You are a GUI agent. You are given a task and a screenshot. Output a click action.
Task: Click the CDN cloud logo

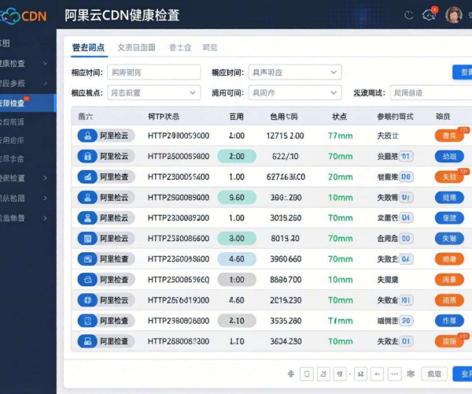[23, 16]
